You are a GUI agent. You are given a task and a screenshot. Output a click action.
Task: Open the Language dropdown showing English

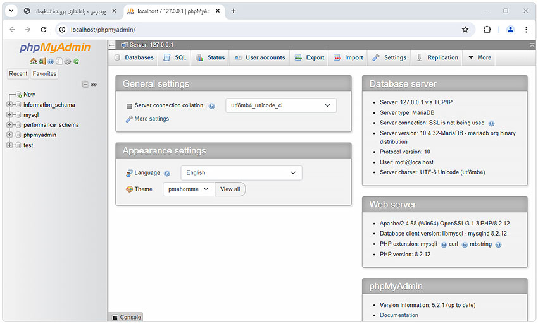(241, 173)
